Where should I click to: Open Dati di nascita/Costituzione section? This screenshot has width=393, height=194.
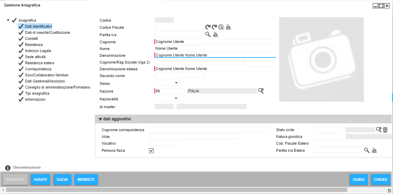(47, 32)
